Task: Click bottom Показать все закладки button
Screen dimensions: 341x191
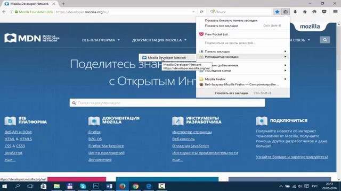Action: click(243, 93)
